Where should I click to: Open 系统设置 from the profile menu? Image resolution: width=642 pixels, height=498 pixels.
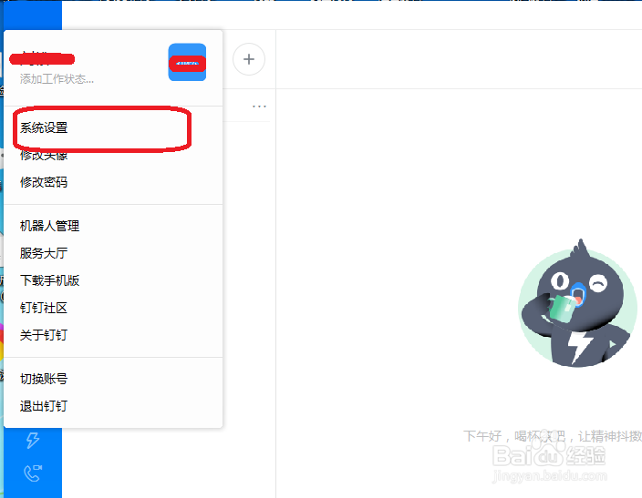pos(44,128)
